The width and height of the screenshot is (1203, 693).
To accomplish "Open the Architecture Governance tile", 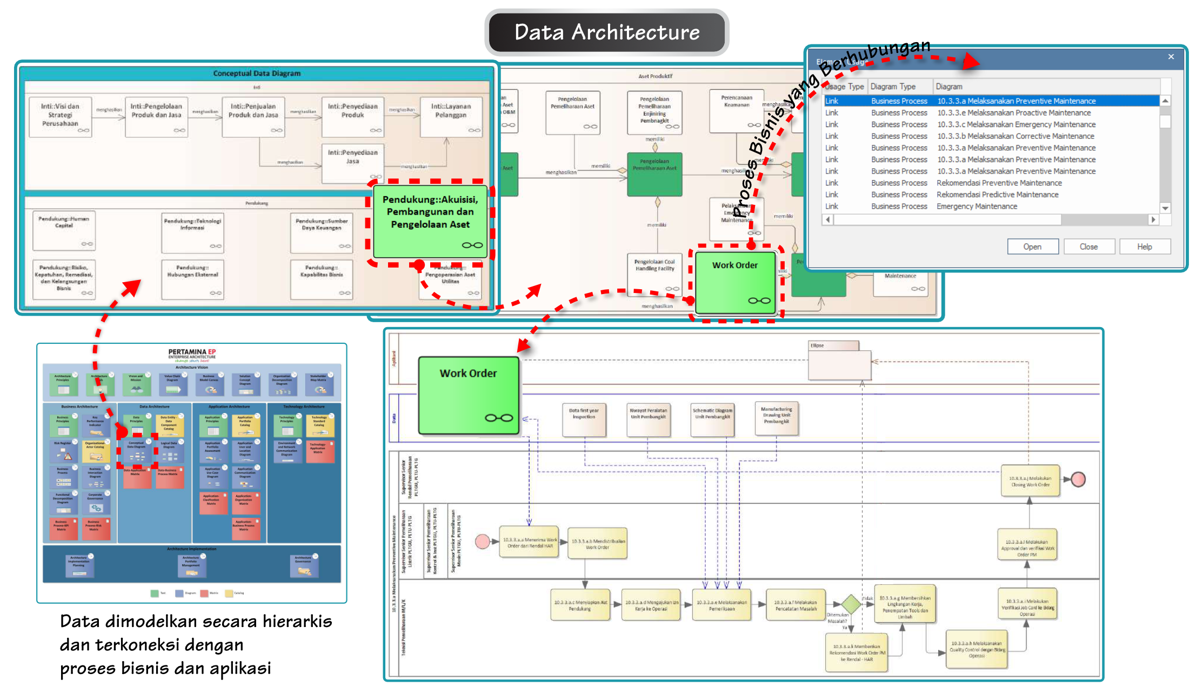I will coord(304,565).
